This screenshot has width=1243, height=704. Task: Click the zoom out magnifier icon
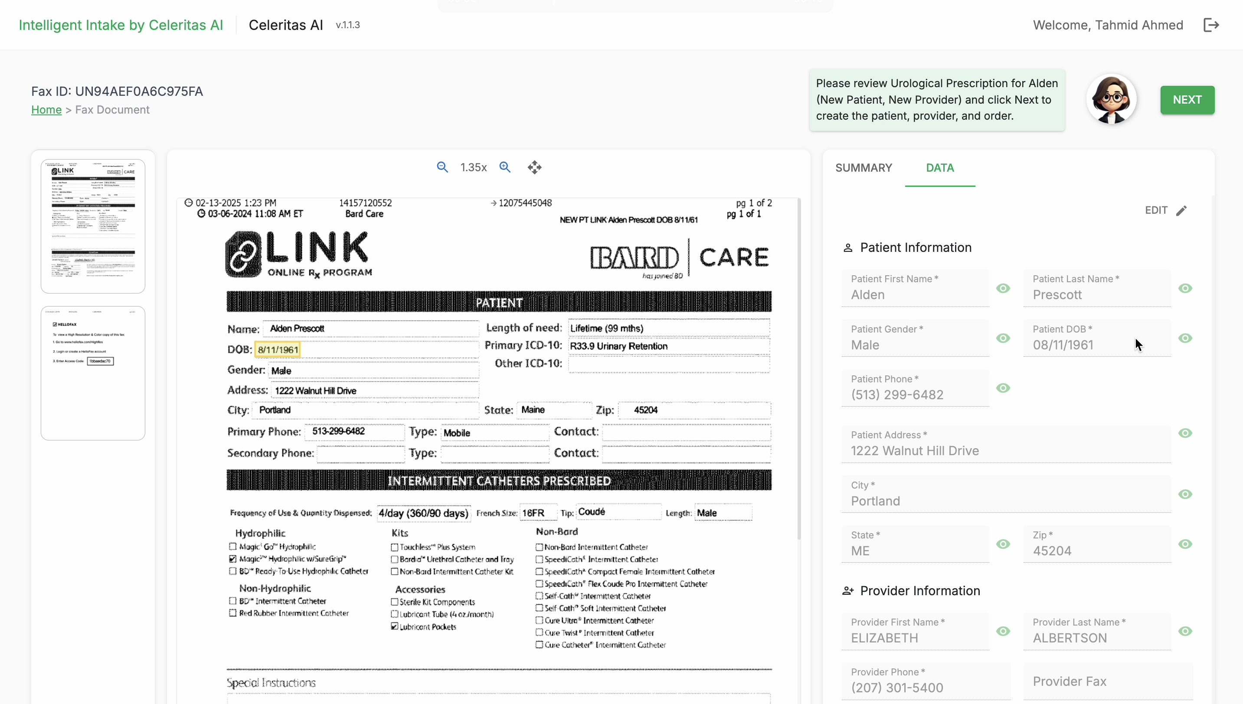point(442,167)
